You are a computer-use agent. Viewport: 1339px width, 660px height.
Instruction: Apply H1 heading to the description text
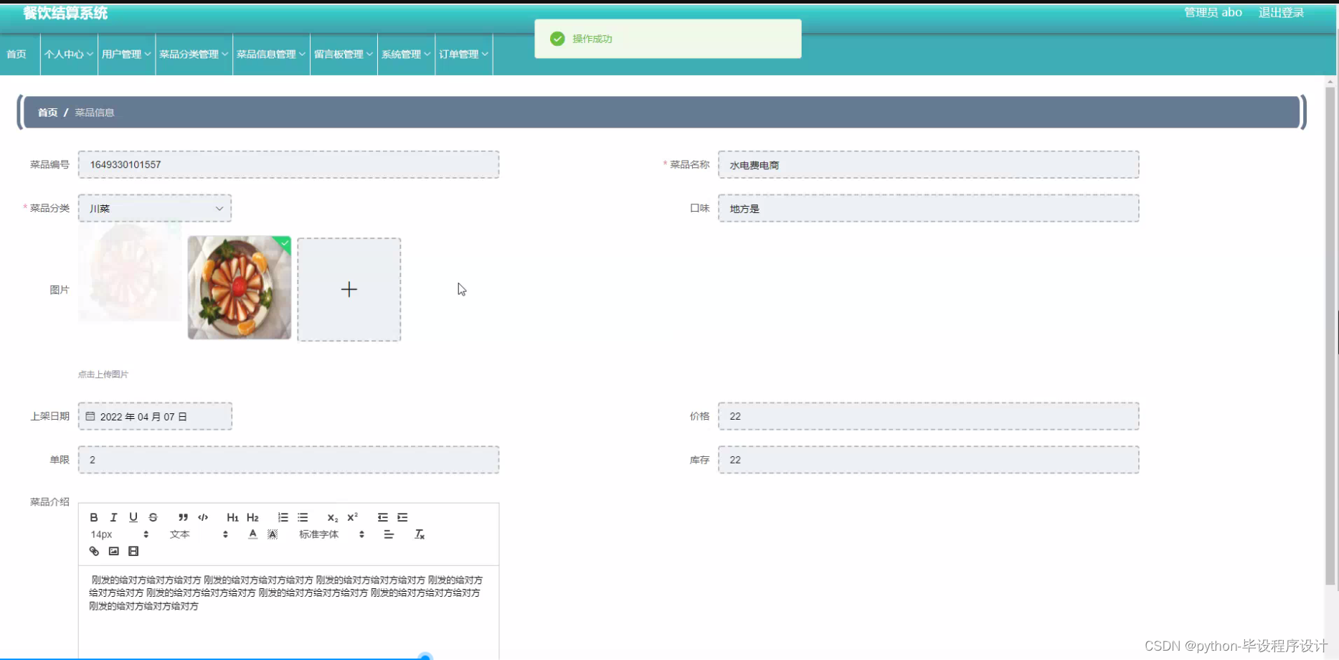232,517
